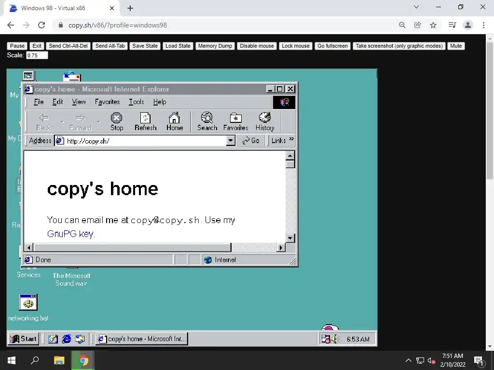Click the Memory Dump button

pos(215,46)
